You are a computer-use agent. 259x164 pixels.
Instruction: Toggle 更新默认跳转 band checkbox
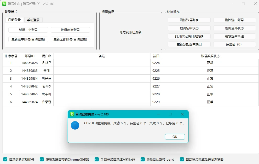pyautogui.click(x=143, y=159)
